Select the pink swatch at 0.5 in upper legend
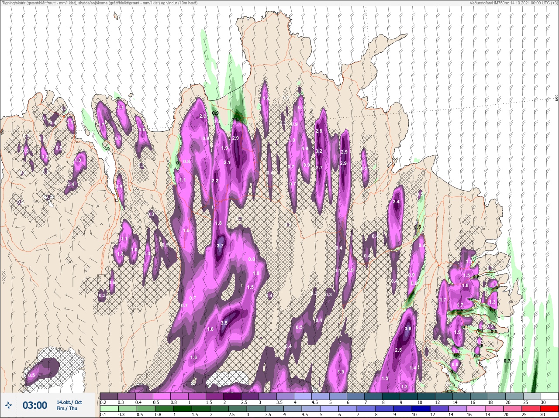559x418 pixels. 162,396
